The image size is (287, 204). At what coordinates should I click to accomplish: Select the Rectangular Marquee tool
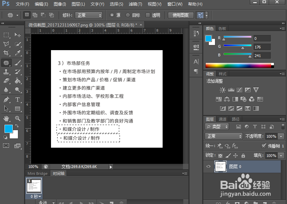click(6, 35)
